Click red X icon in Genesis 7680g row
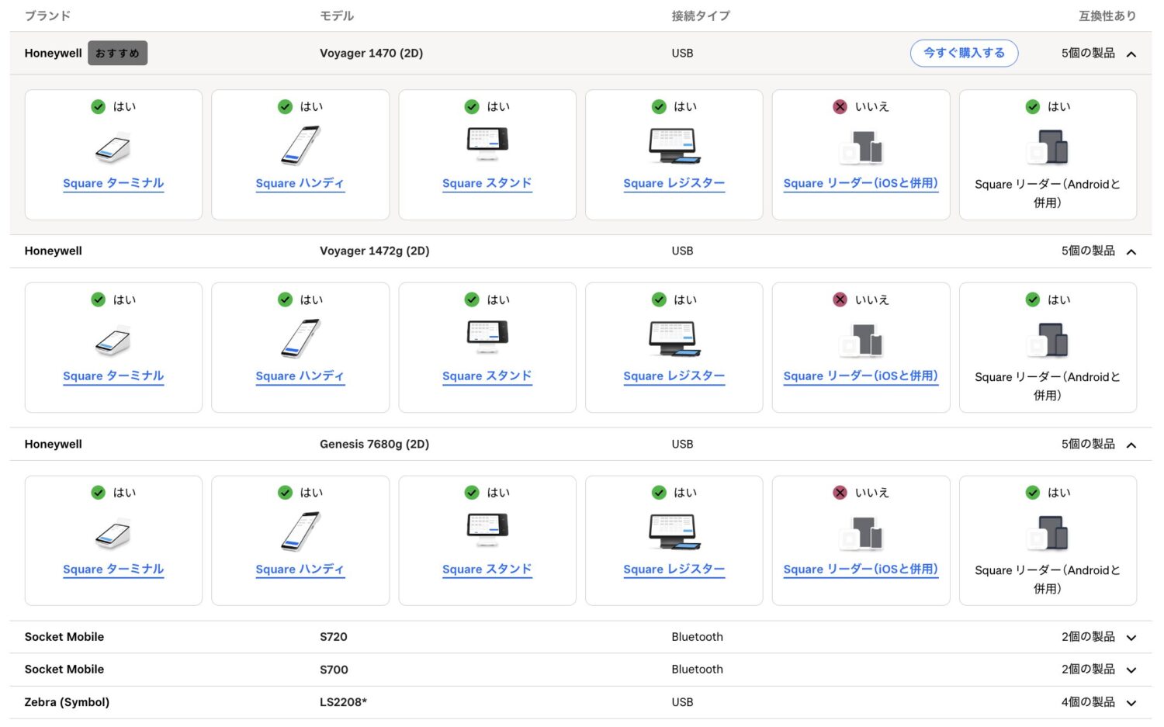Screen dimensions: 1164x727 [840, 493]
